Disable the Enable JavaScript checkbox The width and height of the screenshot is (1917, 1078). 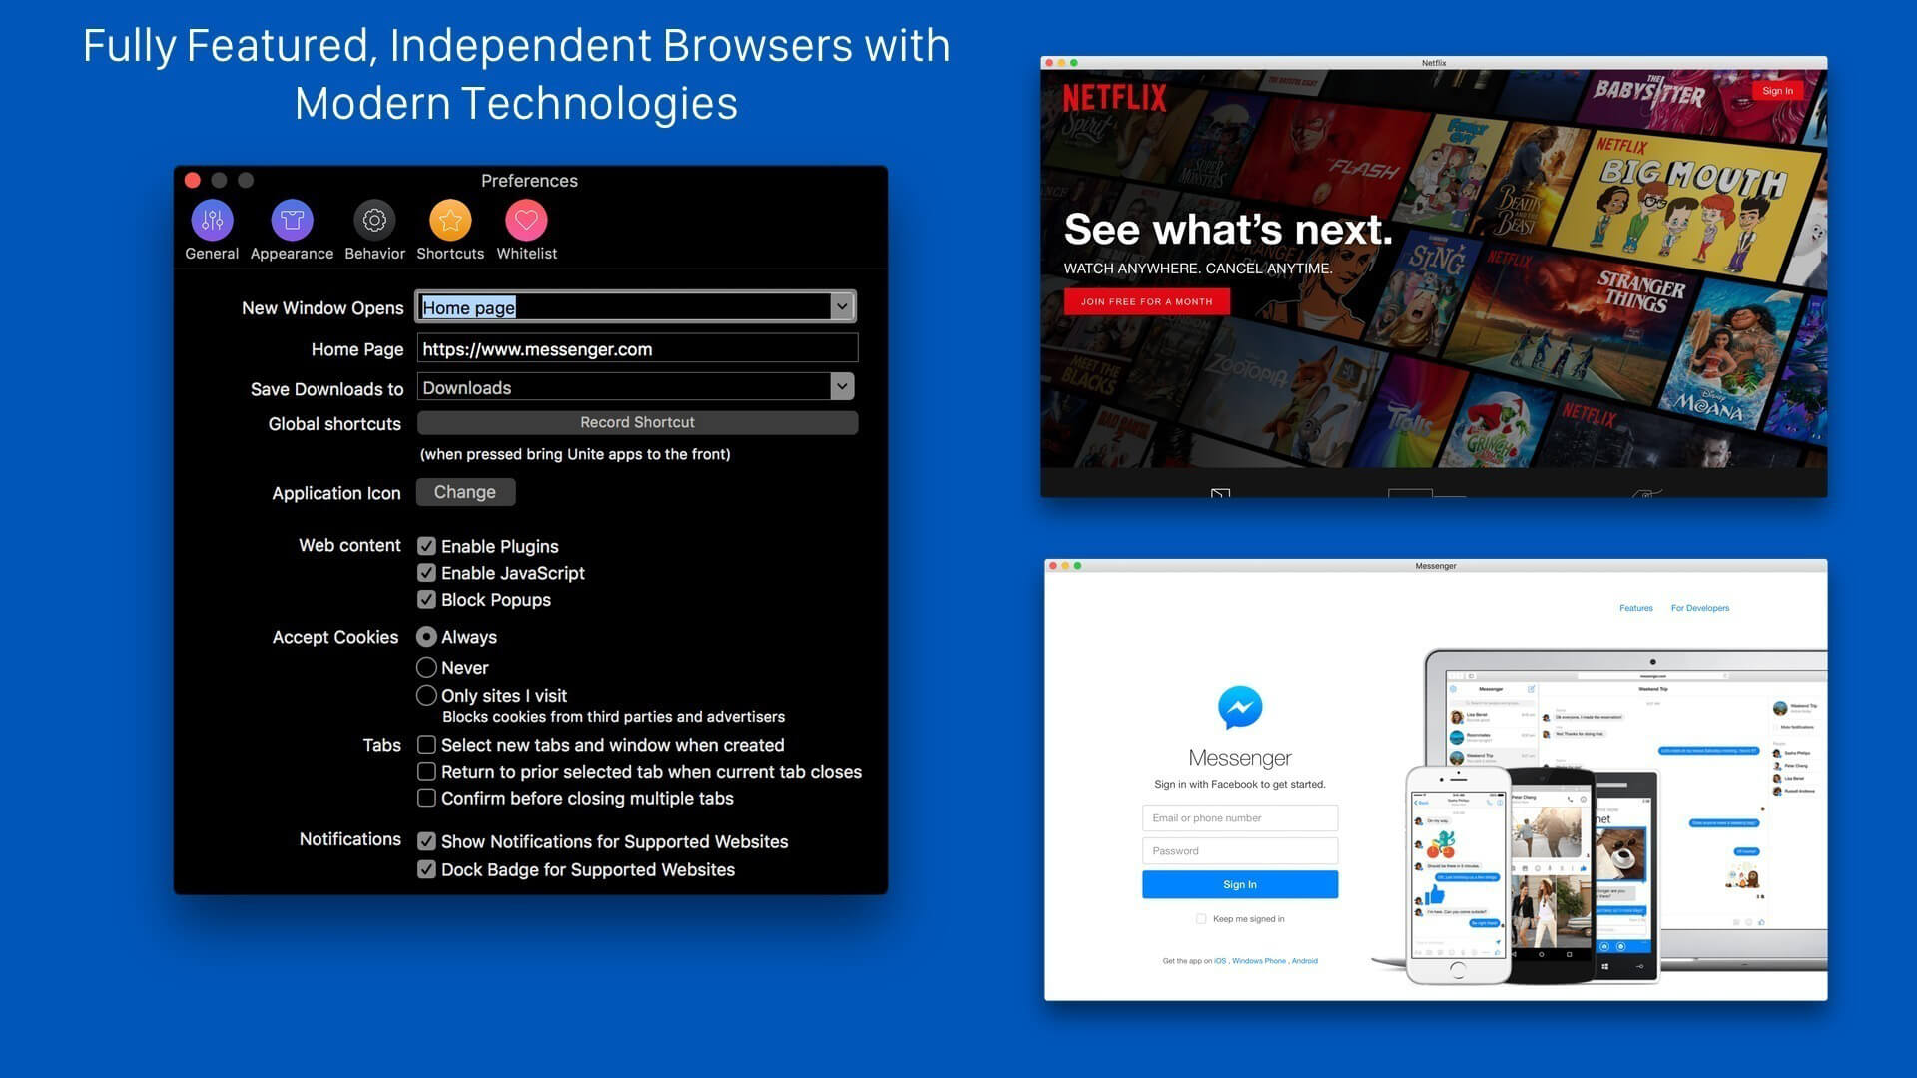coord(427,573)
